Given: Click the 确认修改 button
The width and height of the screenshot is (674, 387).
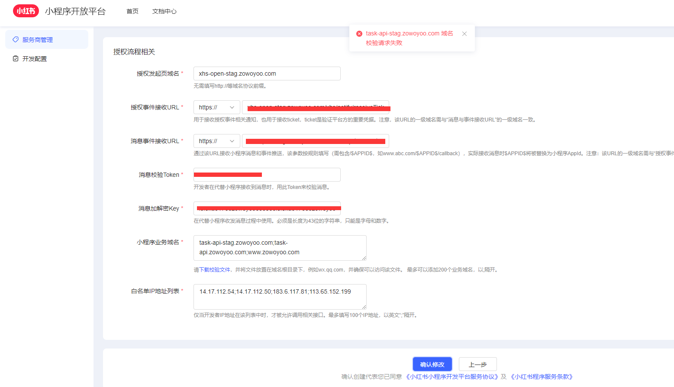Looking at the screenshot, I should (432, 364).
